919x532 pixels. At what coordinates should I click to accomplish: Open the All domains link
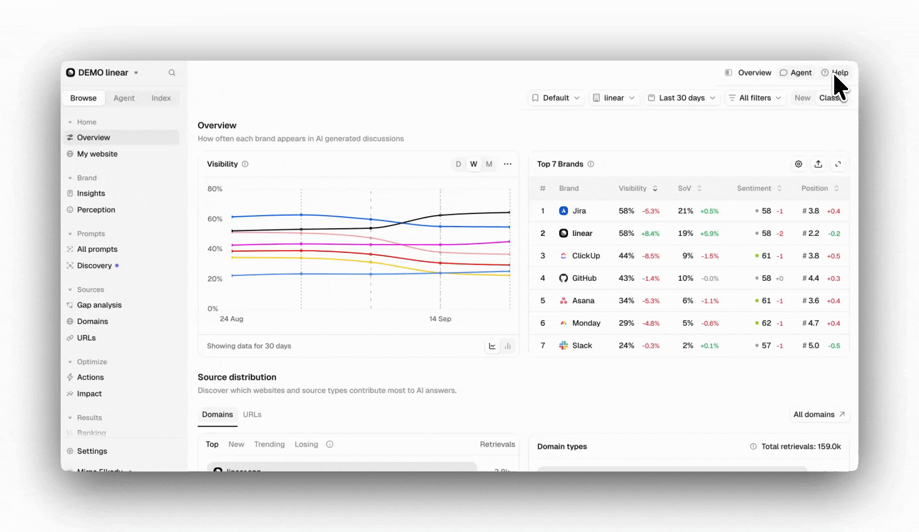pos(819,414)
